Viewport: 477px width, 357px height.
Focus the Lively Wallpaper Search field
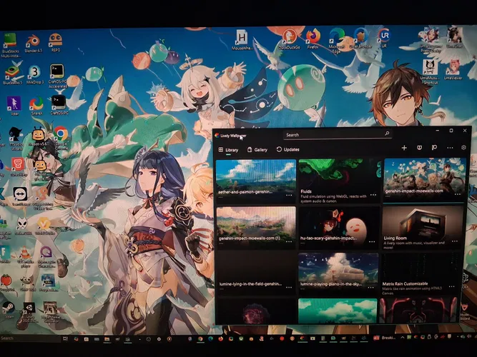click(x=338, y=135)
